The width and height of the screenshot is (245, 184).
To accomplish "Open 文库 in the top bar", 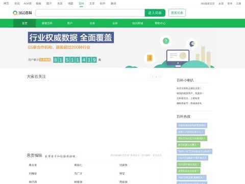I will point(92,4).
